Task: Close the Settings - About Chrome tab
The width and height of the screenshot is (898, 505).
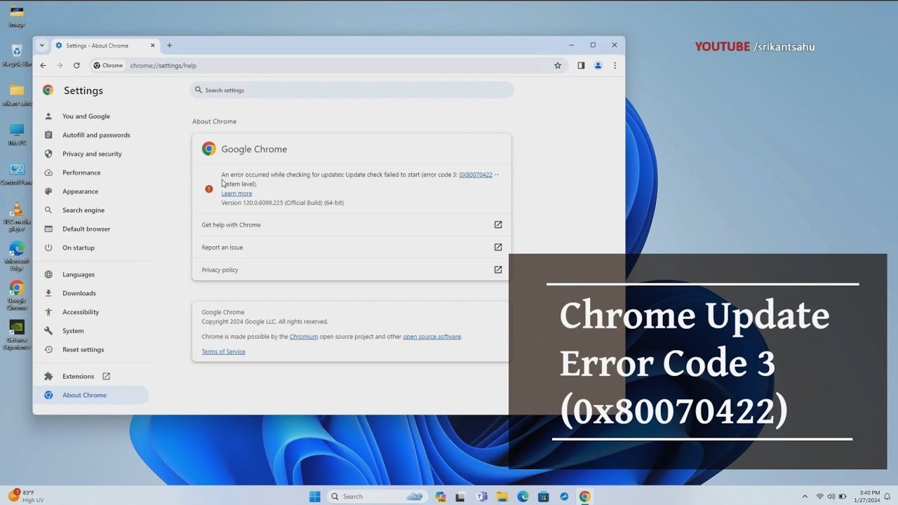Action: [152, 46]
